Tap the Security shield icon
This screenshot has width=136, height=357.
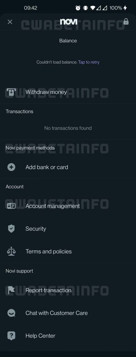11,229
